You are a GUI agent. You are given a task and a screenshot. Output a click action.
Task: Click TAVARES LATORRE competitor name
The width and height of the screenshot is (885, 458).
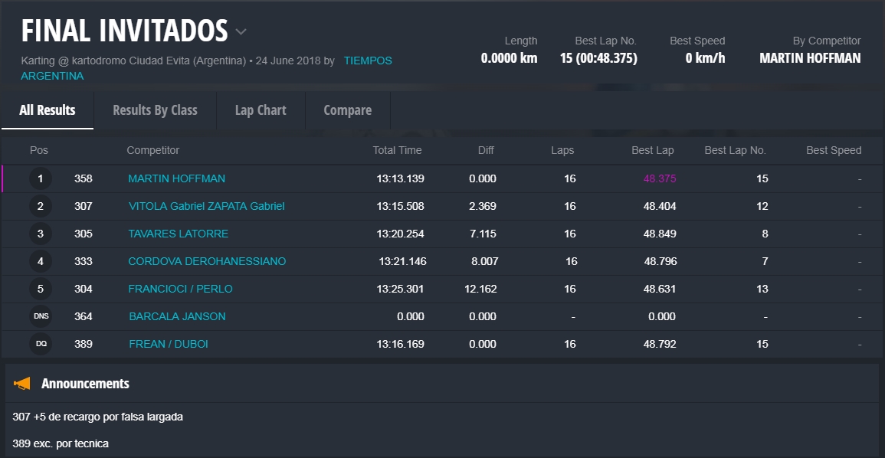tap(178, 234)
